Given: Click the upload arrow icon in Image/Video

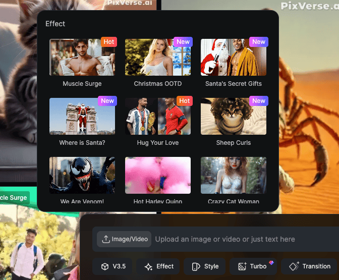Looking at the screenshot, I should pos(106,239).
